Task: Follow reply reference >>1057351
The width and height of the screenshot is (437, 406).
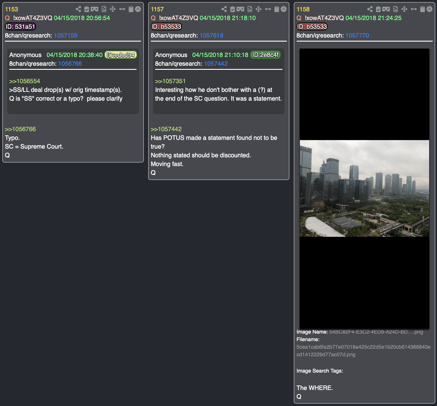Action: (x=170, y=81)
